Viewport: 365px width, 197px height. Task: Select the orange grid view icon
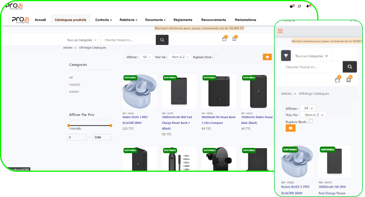(267, 57)
